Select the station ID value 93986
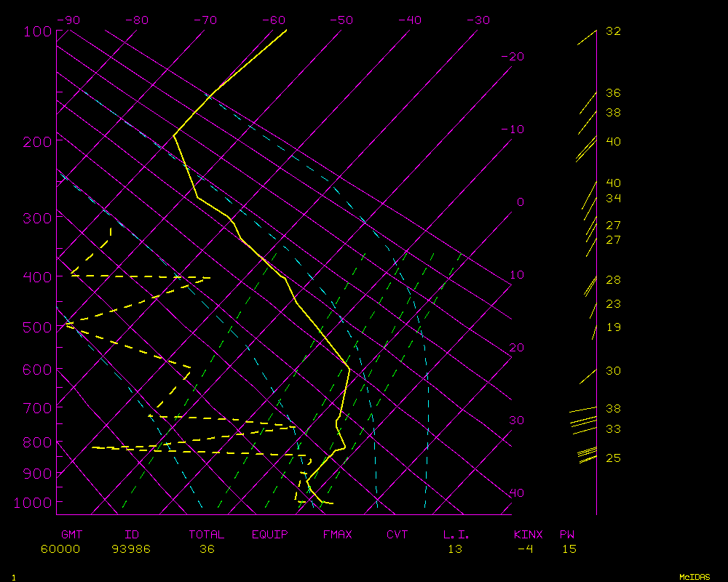 click(131, 549)
